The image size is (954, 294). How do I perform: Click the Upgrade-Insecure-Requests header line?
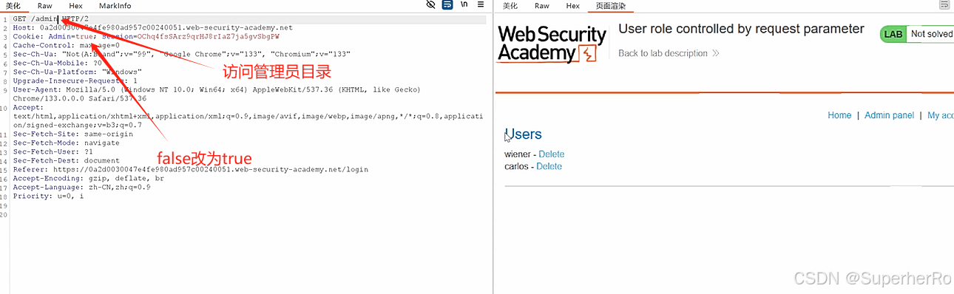[75, 81]
